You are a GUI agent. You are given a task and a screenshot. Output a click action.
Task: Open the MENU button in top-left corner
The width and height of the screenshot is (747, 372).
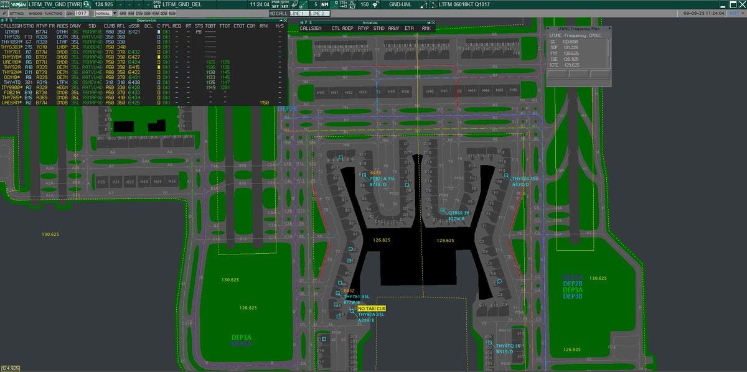pyautogui.click(x=4, y=4)
